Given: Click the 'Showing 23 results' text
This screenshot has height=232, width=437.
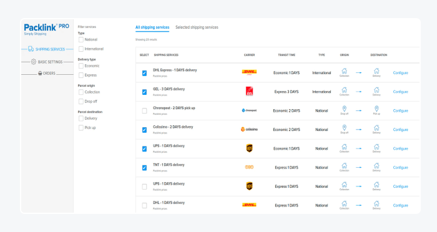Looking at the screenshot, I should [146, 39].
